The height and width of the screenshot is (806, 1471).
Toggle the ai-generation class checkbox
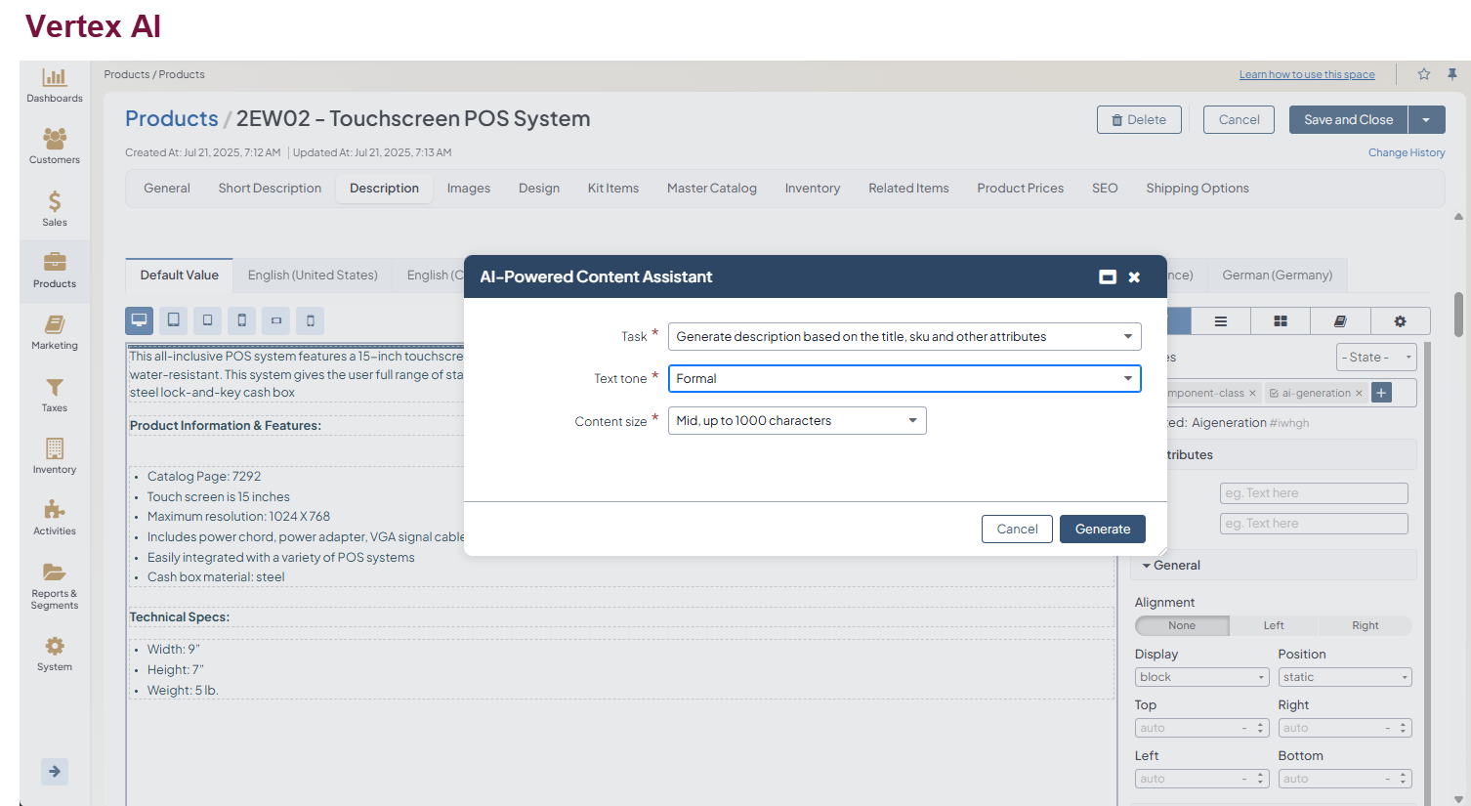(x=1274, y=394)
